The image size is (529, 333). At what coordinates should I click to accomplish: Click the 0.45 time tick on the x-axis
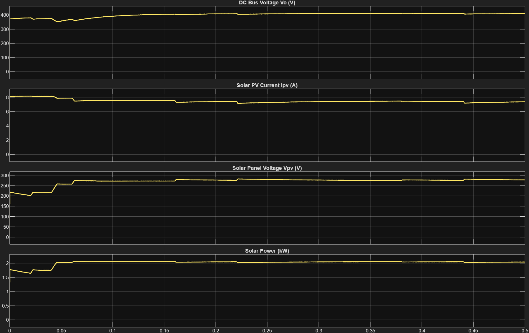pos(473,331)
